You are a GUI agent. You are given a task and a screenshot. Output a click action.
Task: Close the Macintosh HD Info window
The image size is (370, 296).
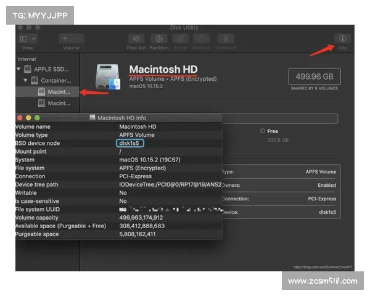click(20, 117)
